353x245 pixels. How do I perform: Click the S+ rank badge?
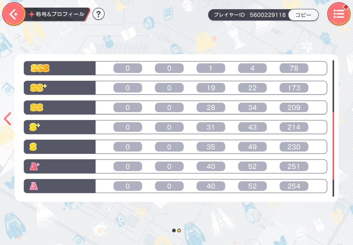point(35,127)
